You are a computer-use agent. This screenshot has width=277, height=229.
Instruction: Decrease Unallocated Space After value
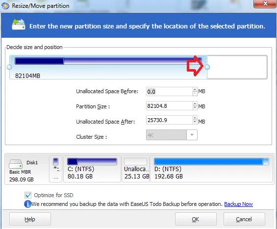tap(195, 122)
